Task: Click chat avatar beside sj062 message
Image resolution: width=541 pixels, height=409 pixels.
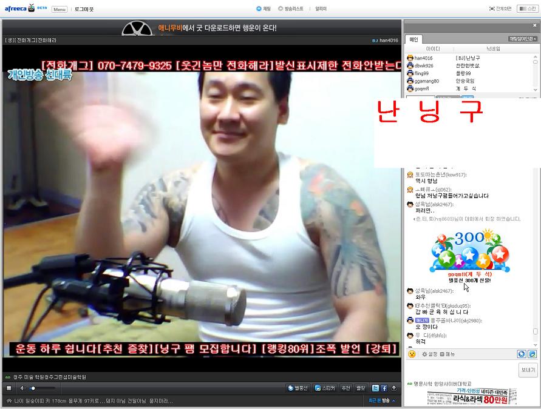Action: coord(410,190)
